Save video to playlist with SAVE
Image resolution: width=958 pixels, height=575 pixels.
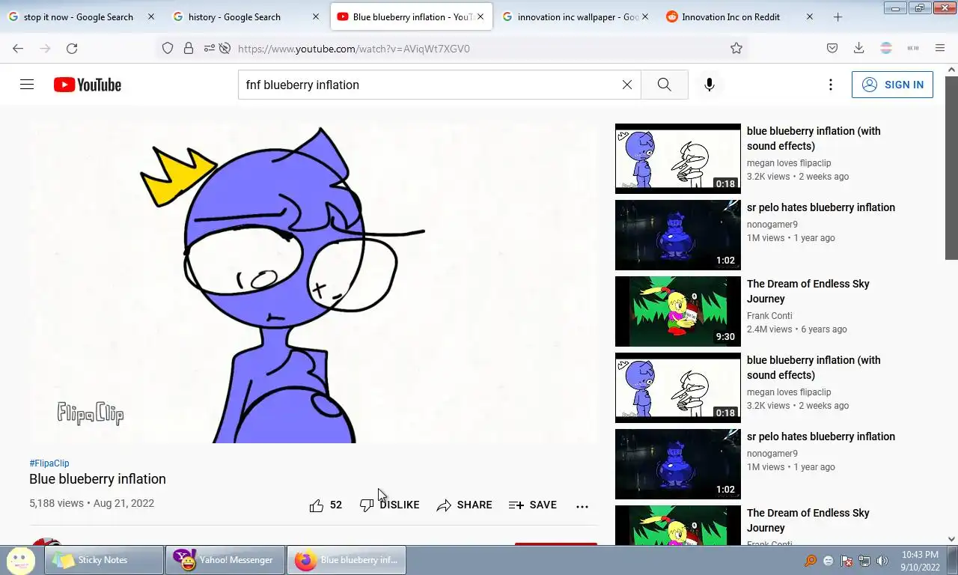coord(533,505)
